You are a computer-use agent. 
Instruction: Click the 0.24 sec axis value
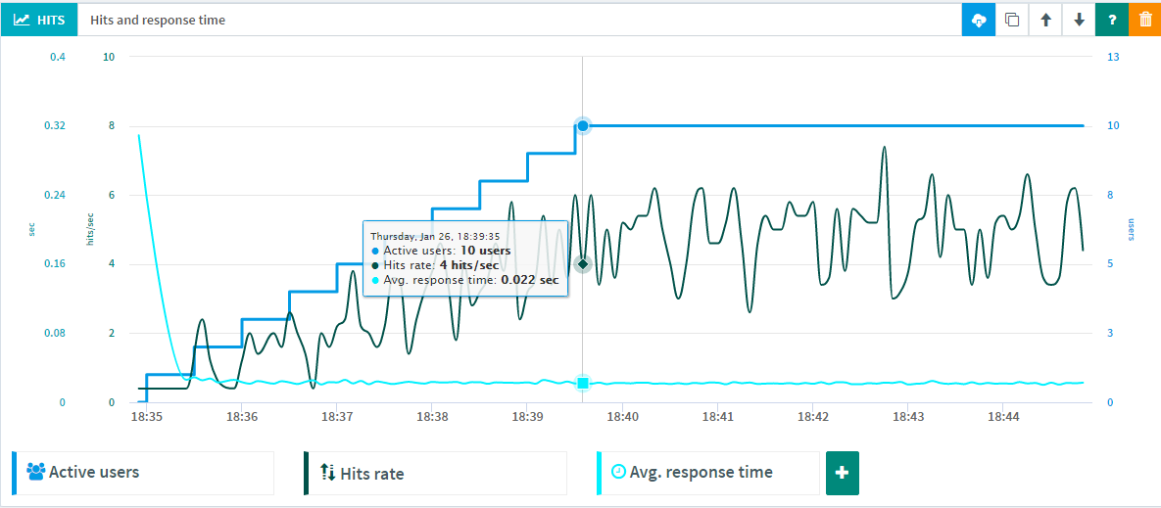coord(56,195)
